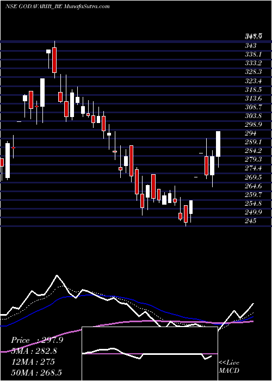Click the 274.4 price axis label
The width and height of the screenshot is (272, 381).
pos(253,168)
